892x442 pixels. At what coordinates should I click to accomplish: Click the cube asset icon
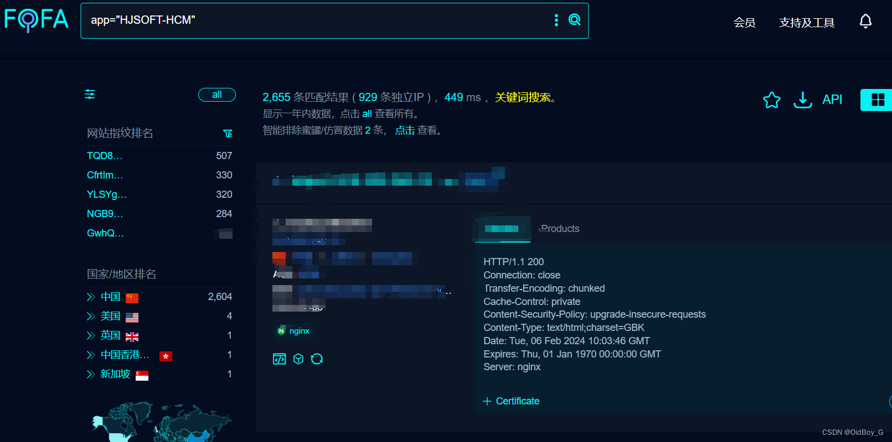pyautogui.click(x=298, y=359)
